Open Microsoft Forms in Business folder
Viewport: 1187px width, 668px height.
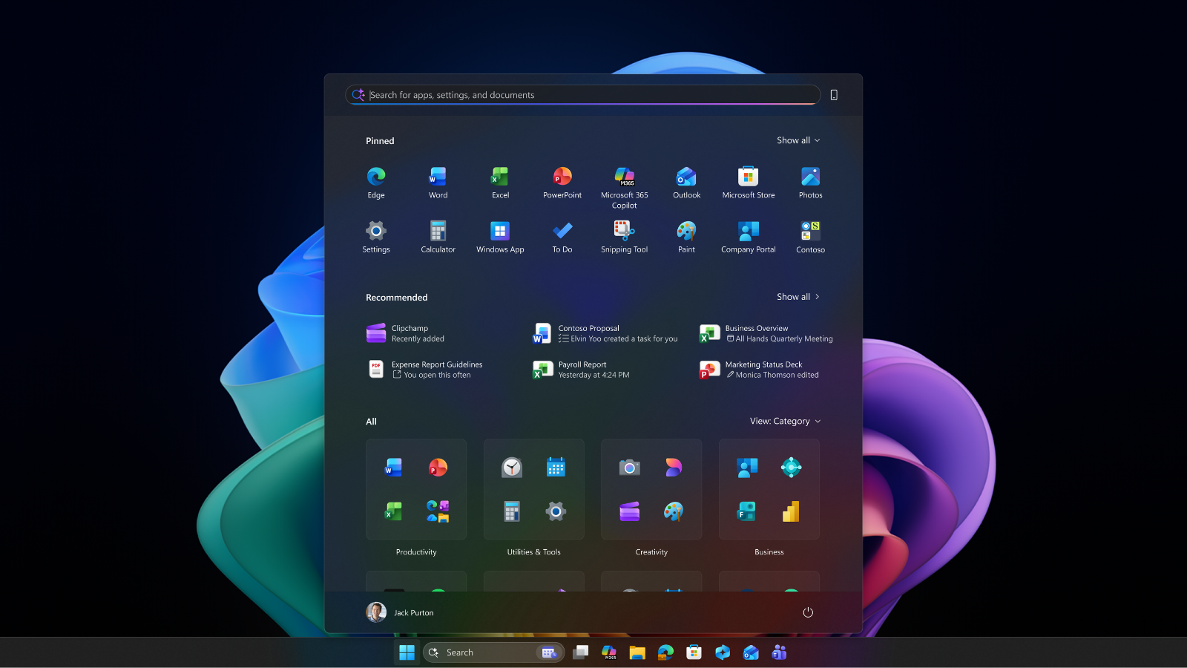point(747,511)
